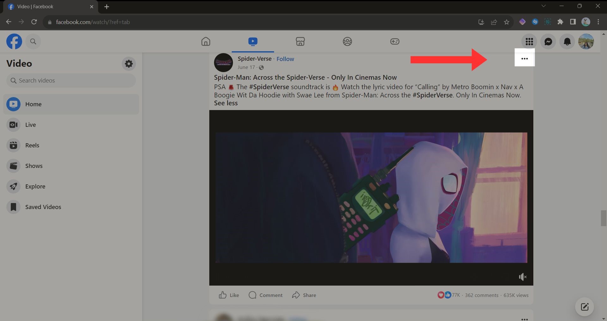Open Saved Videos in sidebar

tap(71, 207)
